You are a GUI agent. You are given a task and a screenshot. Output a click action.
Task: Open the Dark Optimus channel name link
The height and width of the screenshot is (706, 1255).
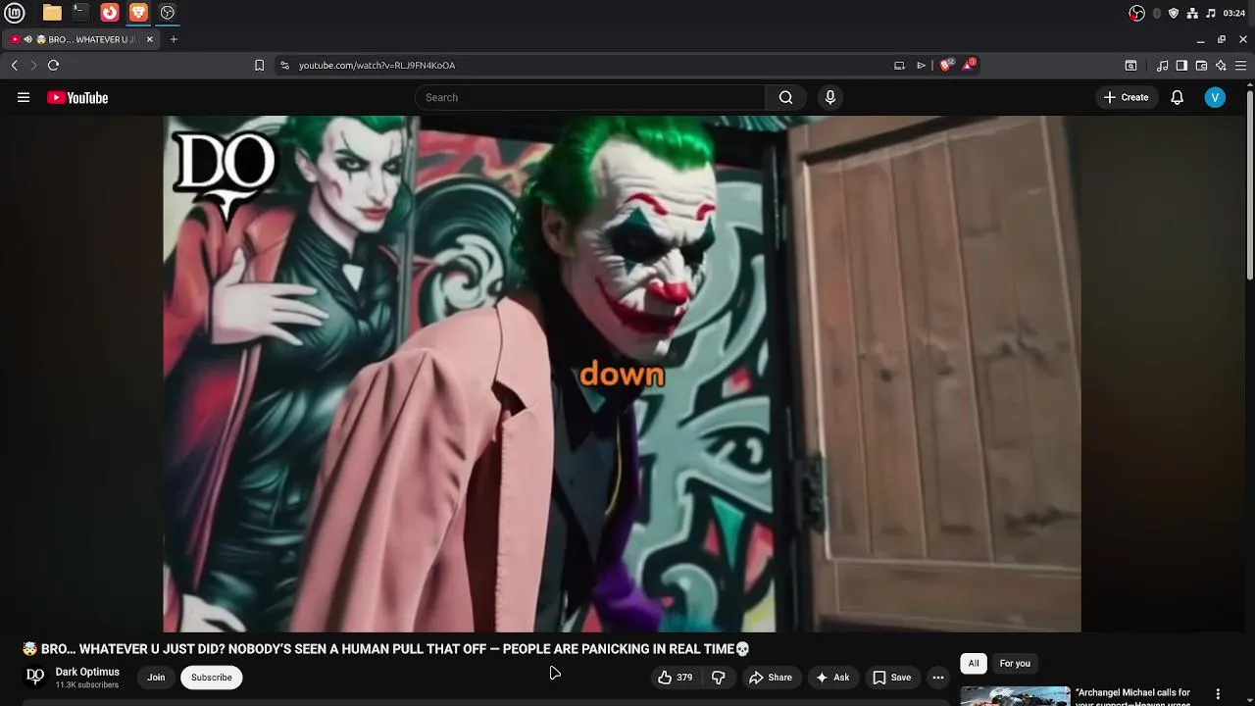(87, 672)
